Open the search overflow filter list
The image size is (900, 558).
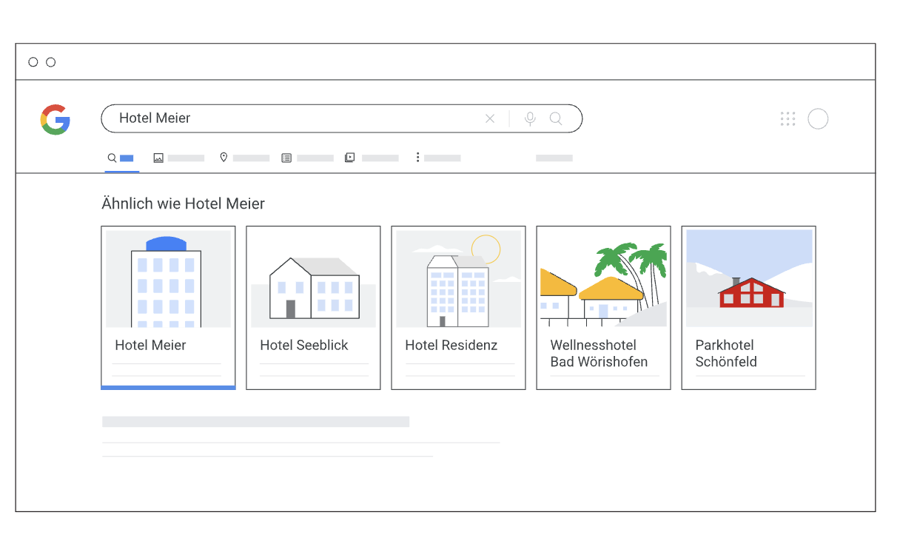pos(554,158)
